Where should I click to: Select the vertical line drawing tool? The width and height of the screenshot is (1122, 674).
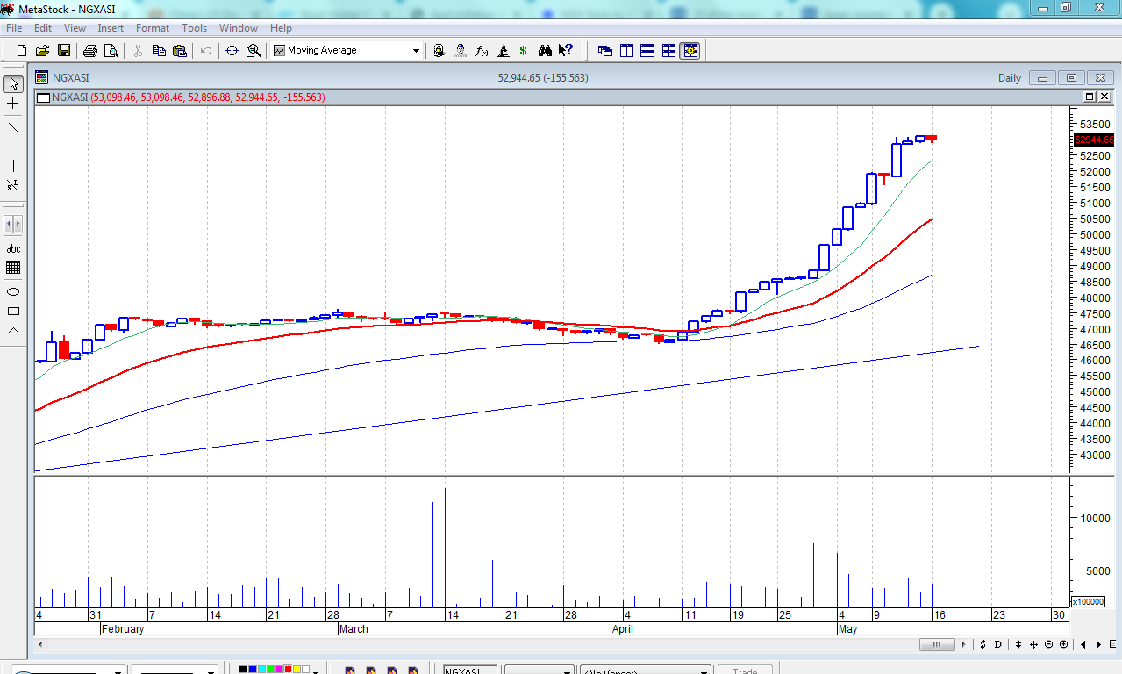click(13, 166)
